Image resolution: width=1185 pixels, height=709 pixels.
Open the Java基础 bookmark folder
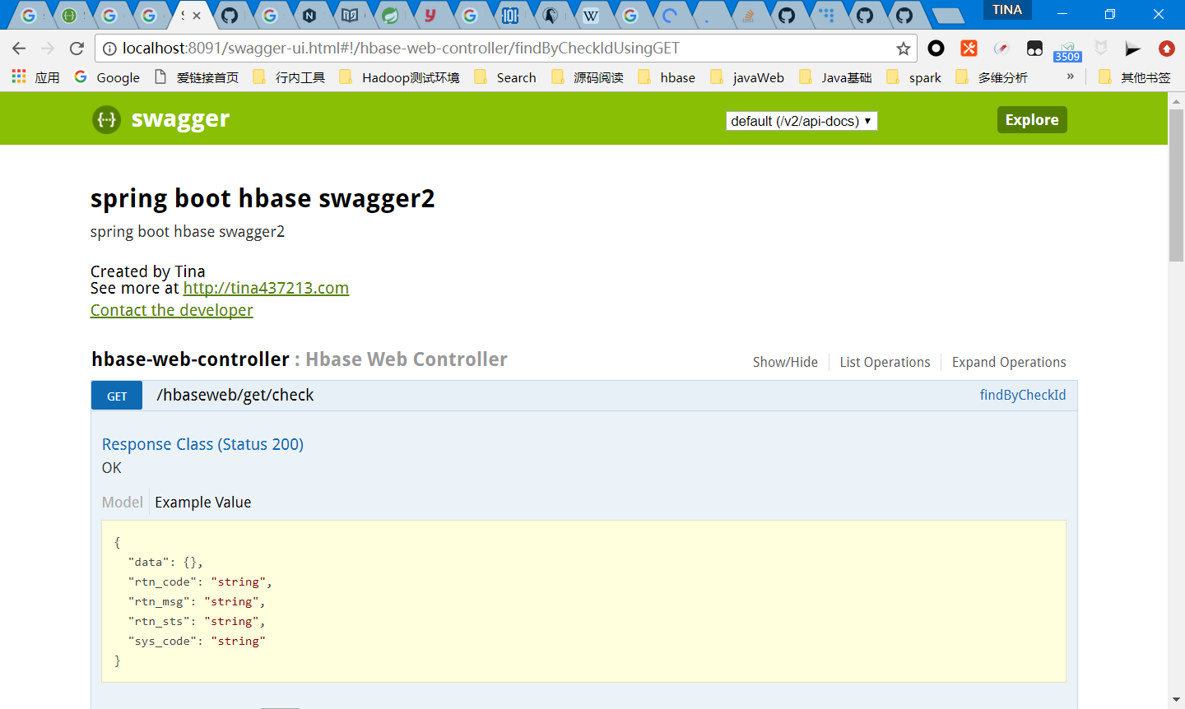(836, 77)
